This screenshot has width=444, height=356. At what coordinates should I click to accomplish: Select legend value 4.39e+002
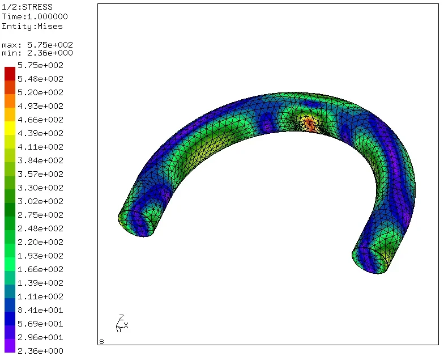click(41, 133)
